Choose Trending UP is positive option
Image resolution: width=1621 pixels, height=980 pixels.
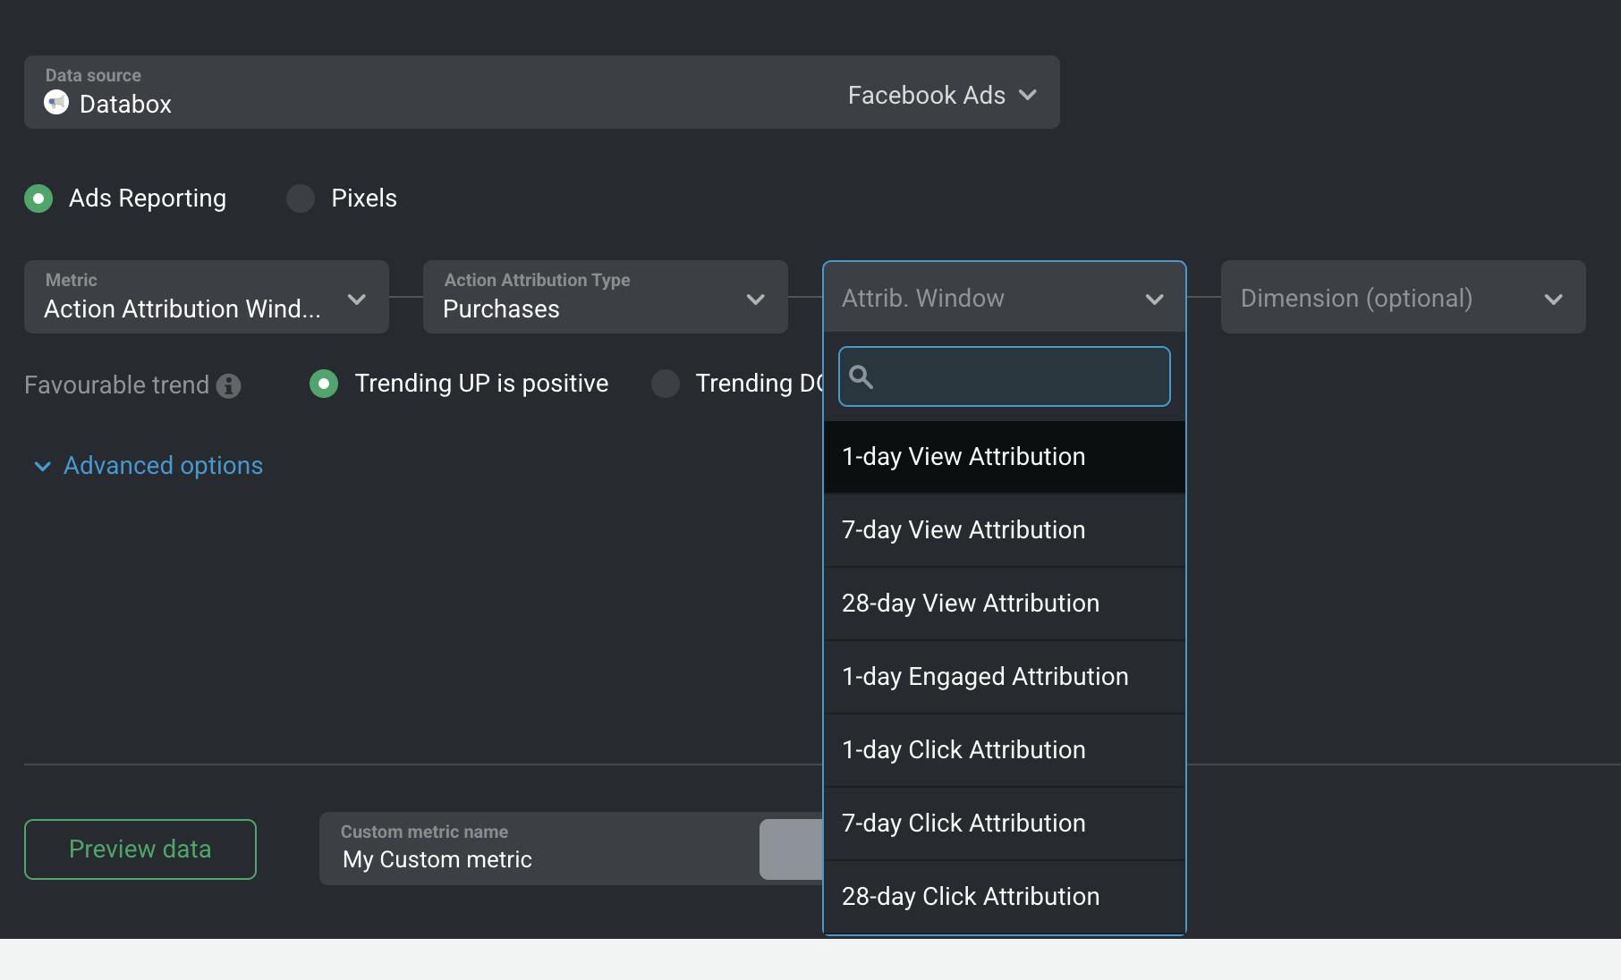tap(324, 384)
